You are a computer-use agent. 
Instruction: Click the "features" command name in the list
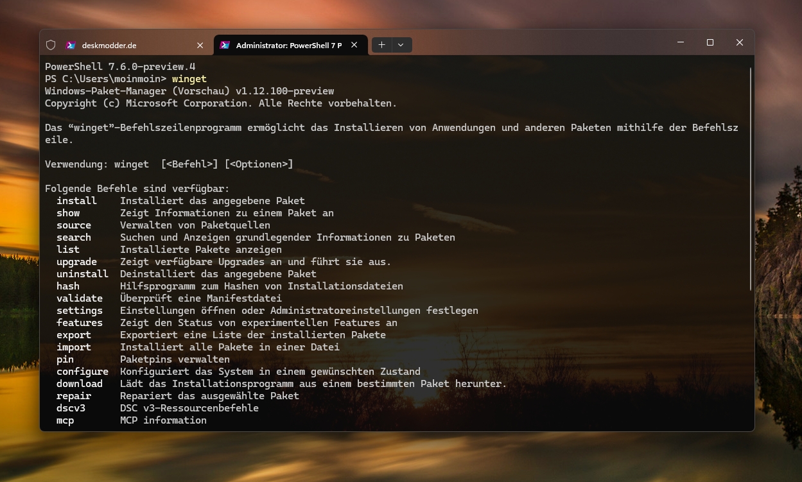(x=80, y=323)
